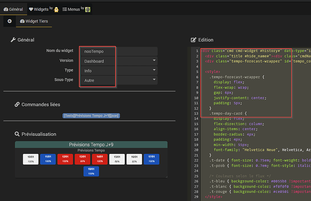Expand the Sous-Type dropdown
This screenshot has width=311, height=201.
(x=118, y=80)
